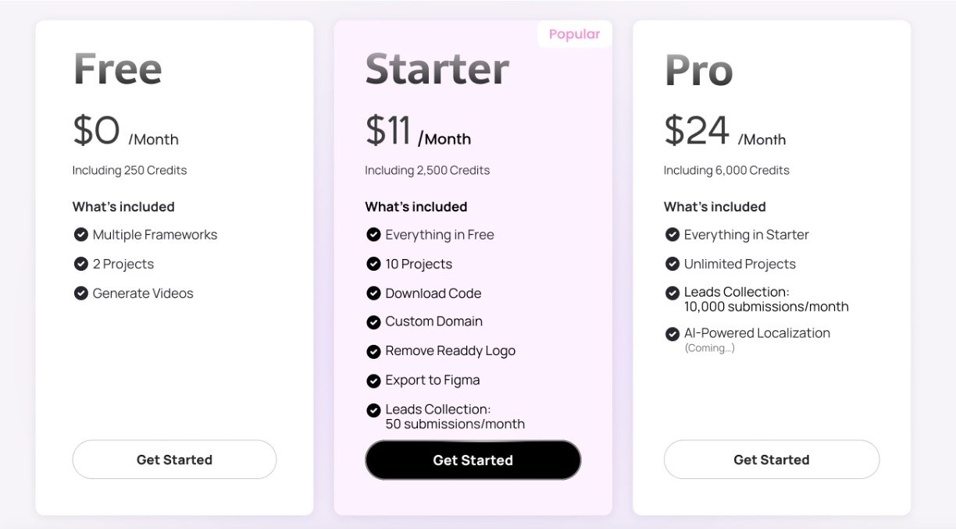This screenshot has width=956, height=529.
Task: Click checkmark icon beside Multiple Frameworks
Action: pyautogui.click(x=80, y=235)
